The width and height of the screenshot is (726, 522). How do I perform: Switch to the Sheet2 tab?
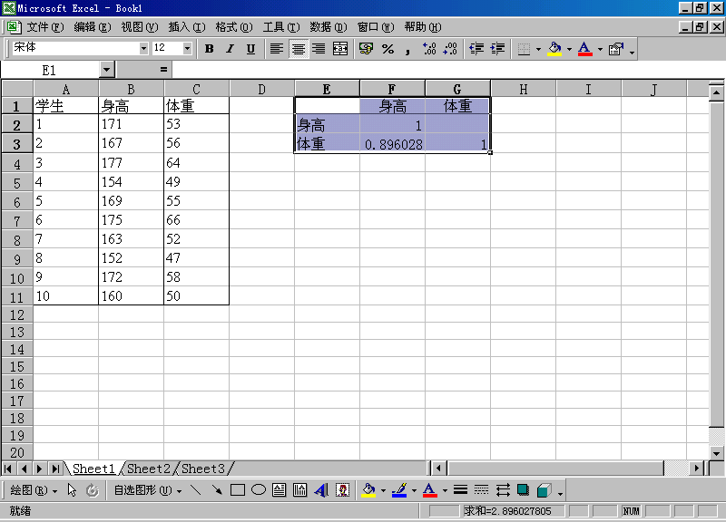149,469
